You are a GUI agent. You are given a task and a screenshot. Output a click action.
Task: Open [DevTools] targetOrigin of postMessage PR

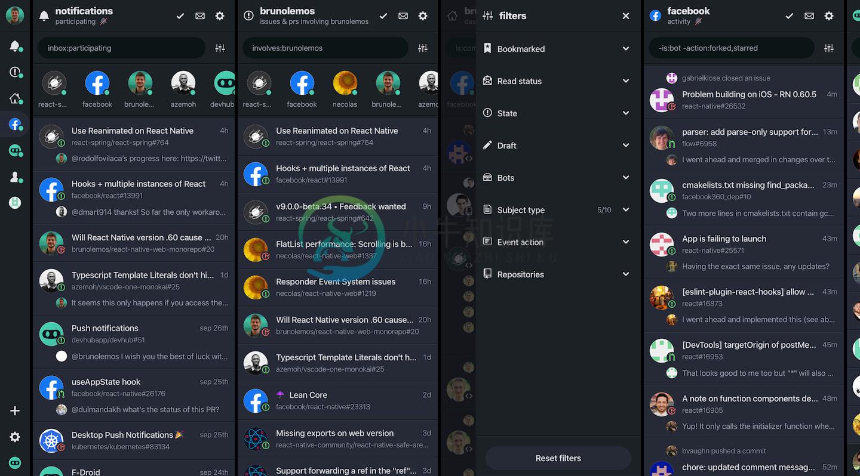[744, 359]
